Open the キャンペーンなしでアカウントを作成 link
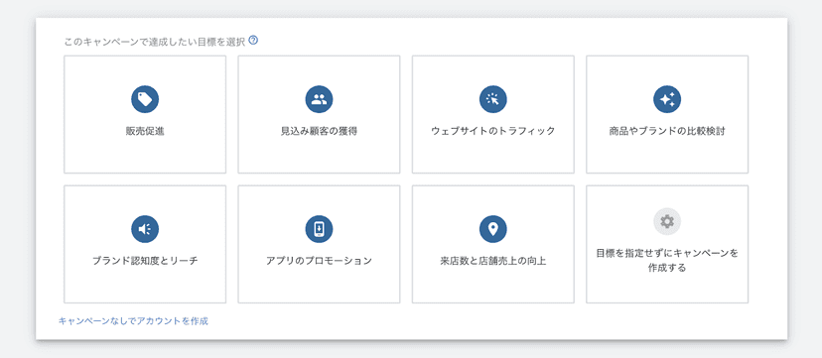 (x=133, y=321)
